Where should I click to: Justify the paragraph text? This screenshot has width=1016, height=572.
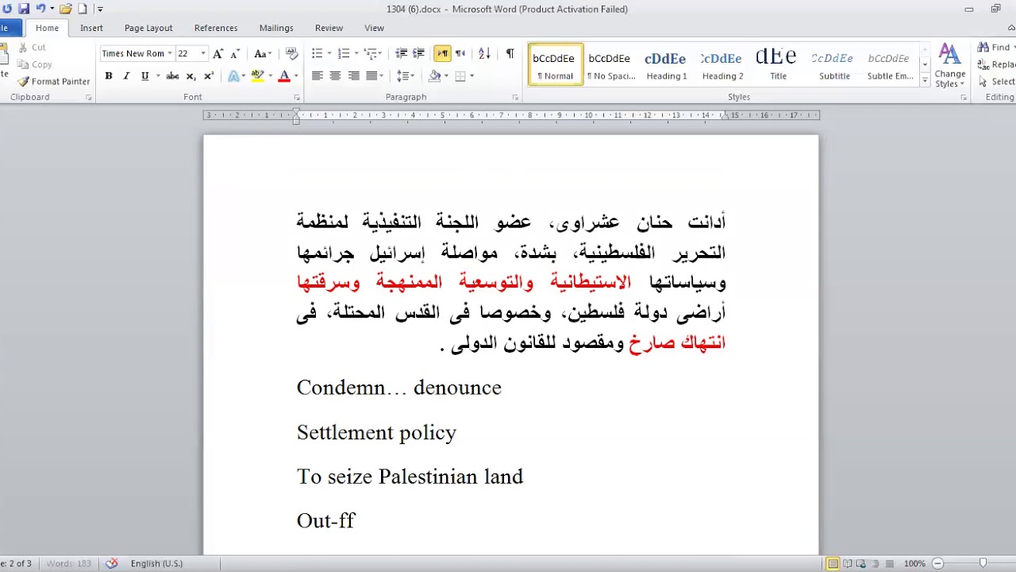tap(371, 76)
